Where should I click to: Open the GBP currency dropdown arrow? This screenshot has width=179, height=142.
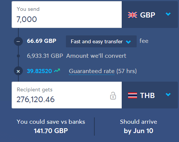(x=168, y=14)
